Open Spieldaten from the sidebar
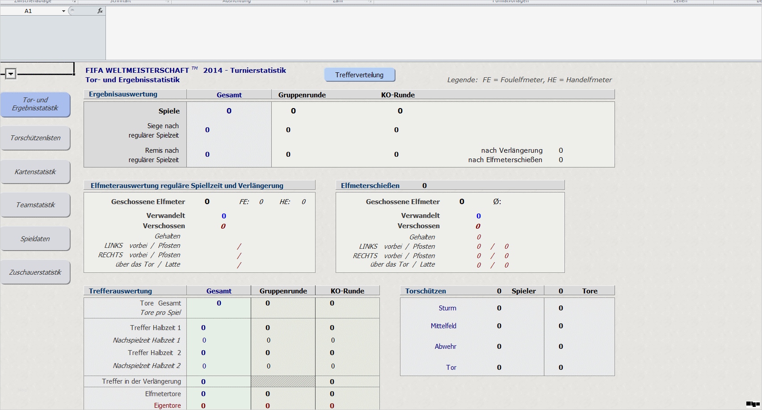The height and width of the screenshot is (410, 762). [35, 239]
